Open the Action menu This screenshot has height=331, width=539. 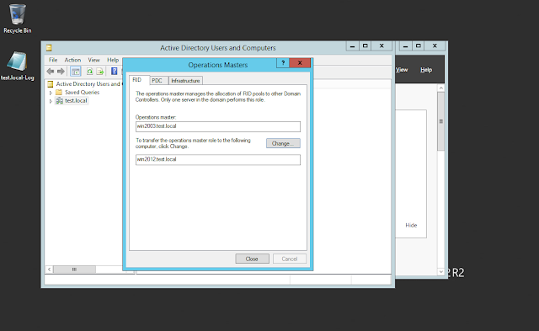72,60
